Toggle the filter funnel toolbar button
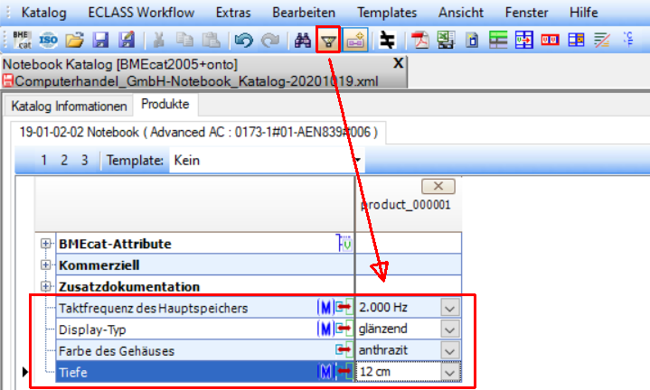Screen dimensions: 650x390 329,41
